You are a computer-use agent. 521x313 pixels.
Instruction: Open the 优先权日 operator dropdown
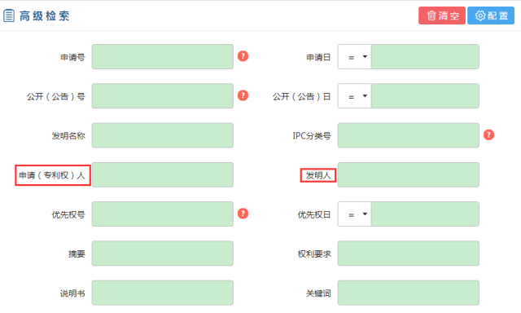355,214
